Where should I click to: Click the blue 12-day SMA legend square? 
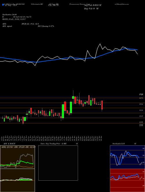click(3, 5)
